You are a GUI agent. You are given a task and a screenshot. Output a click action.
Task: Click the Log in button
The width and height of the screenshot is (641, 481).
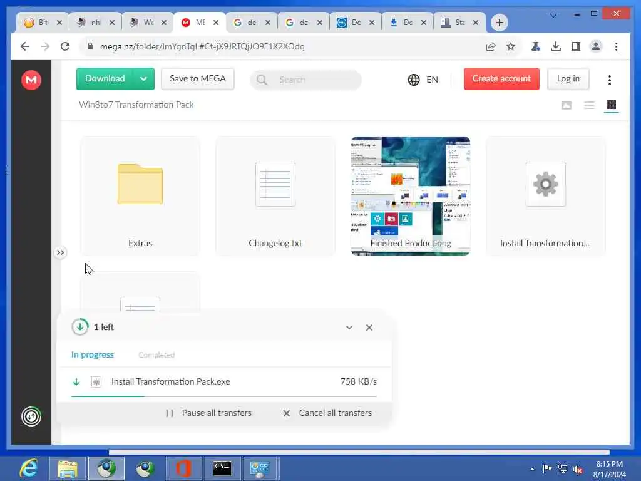point(568,78)
